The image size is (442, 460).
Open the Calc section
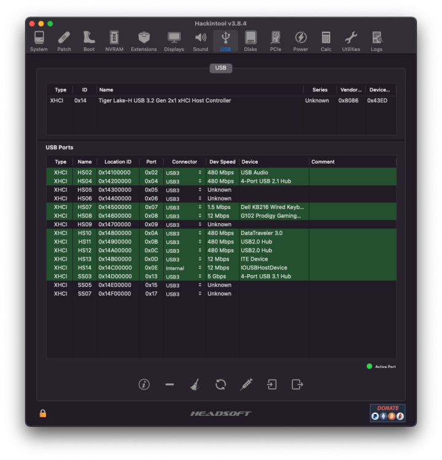[x=326, y=41]
